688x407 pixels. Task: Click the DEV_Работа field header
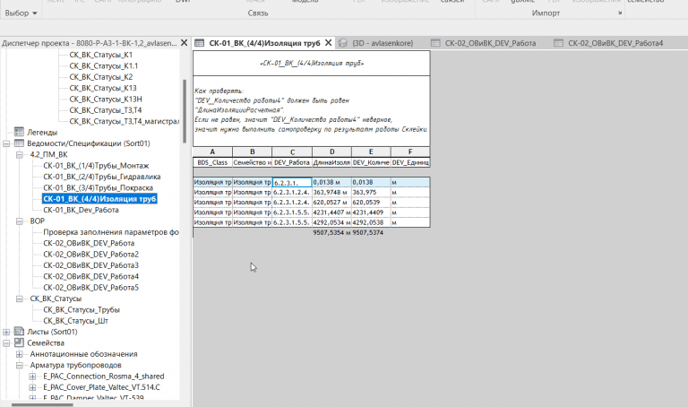[292, 162]
